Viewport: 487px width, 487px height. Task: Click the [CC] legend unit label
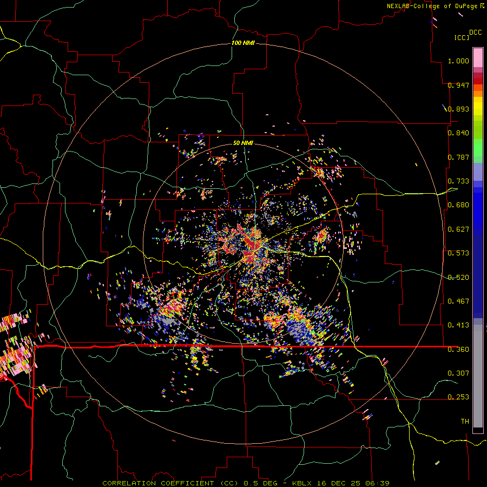pyautogui.click(x=462, y=38)
